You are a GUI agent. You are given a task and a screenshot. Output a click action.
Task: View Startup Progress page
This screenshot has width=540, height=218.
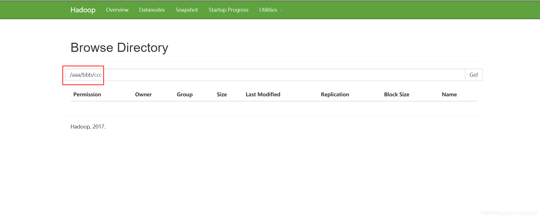coord(228,10)
